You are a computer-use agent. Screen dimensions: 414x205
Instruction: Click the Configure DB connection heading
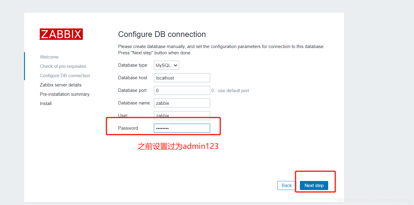coord(162,34)
